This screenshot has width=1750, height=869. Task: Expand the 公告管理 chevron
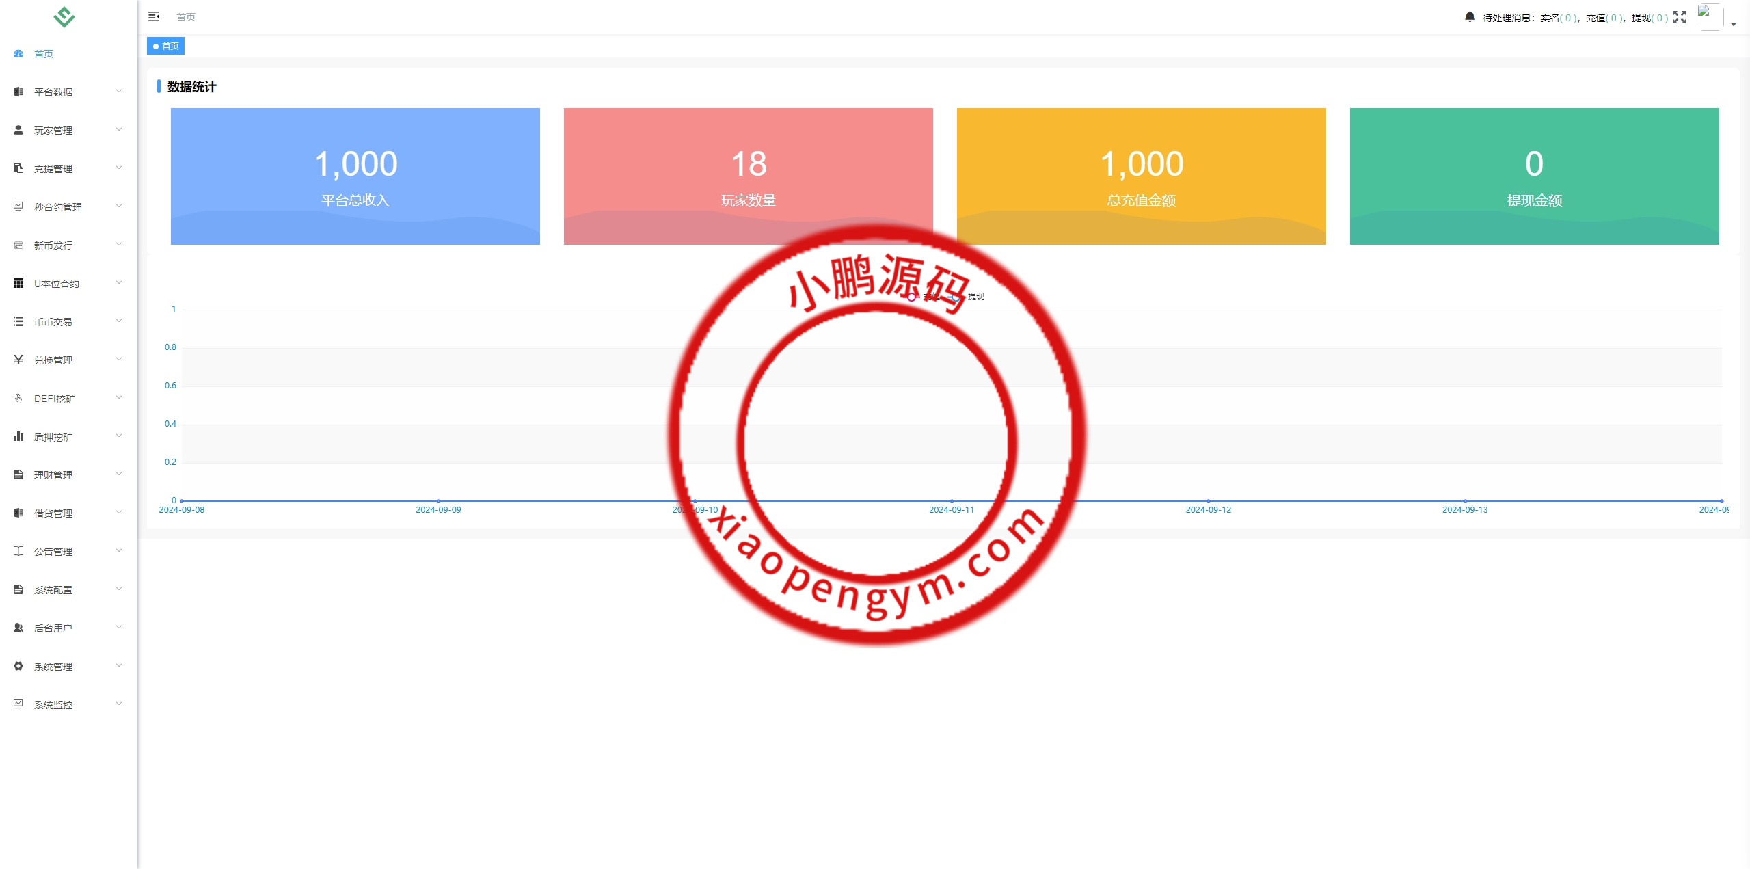(119, 550)
